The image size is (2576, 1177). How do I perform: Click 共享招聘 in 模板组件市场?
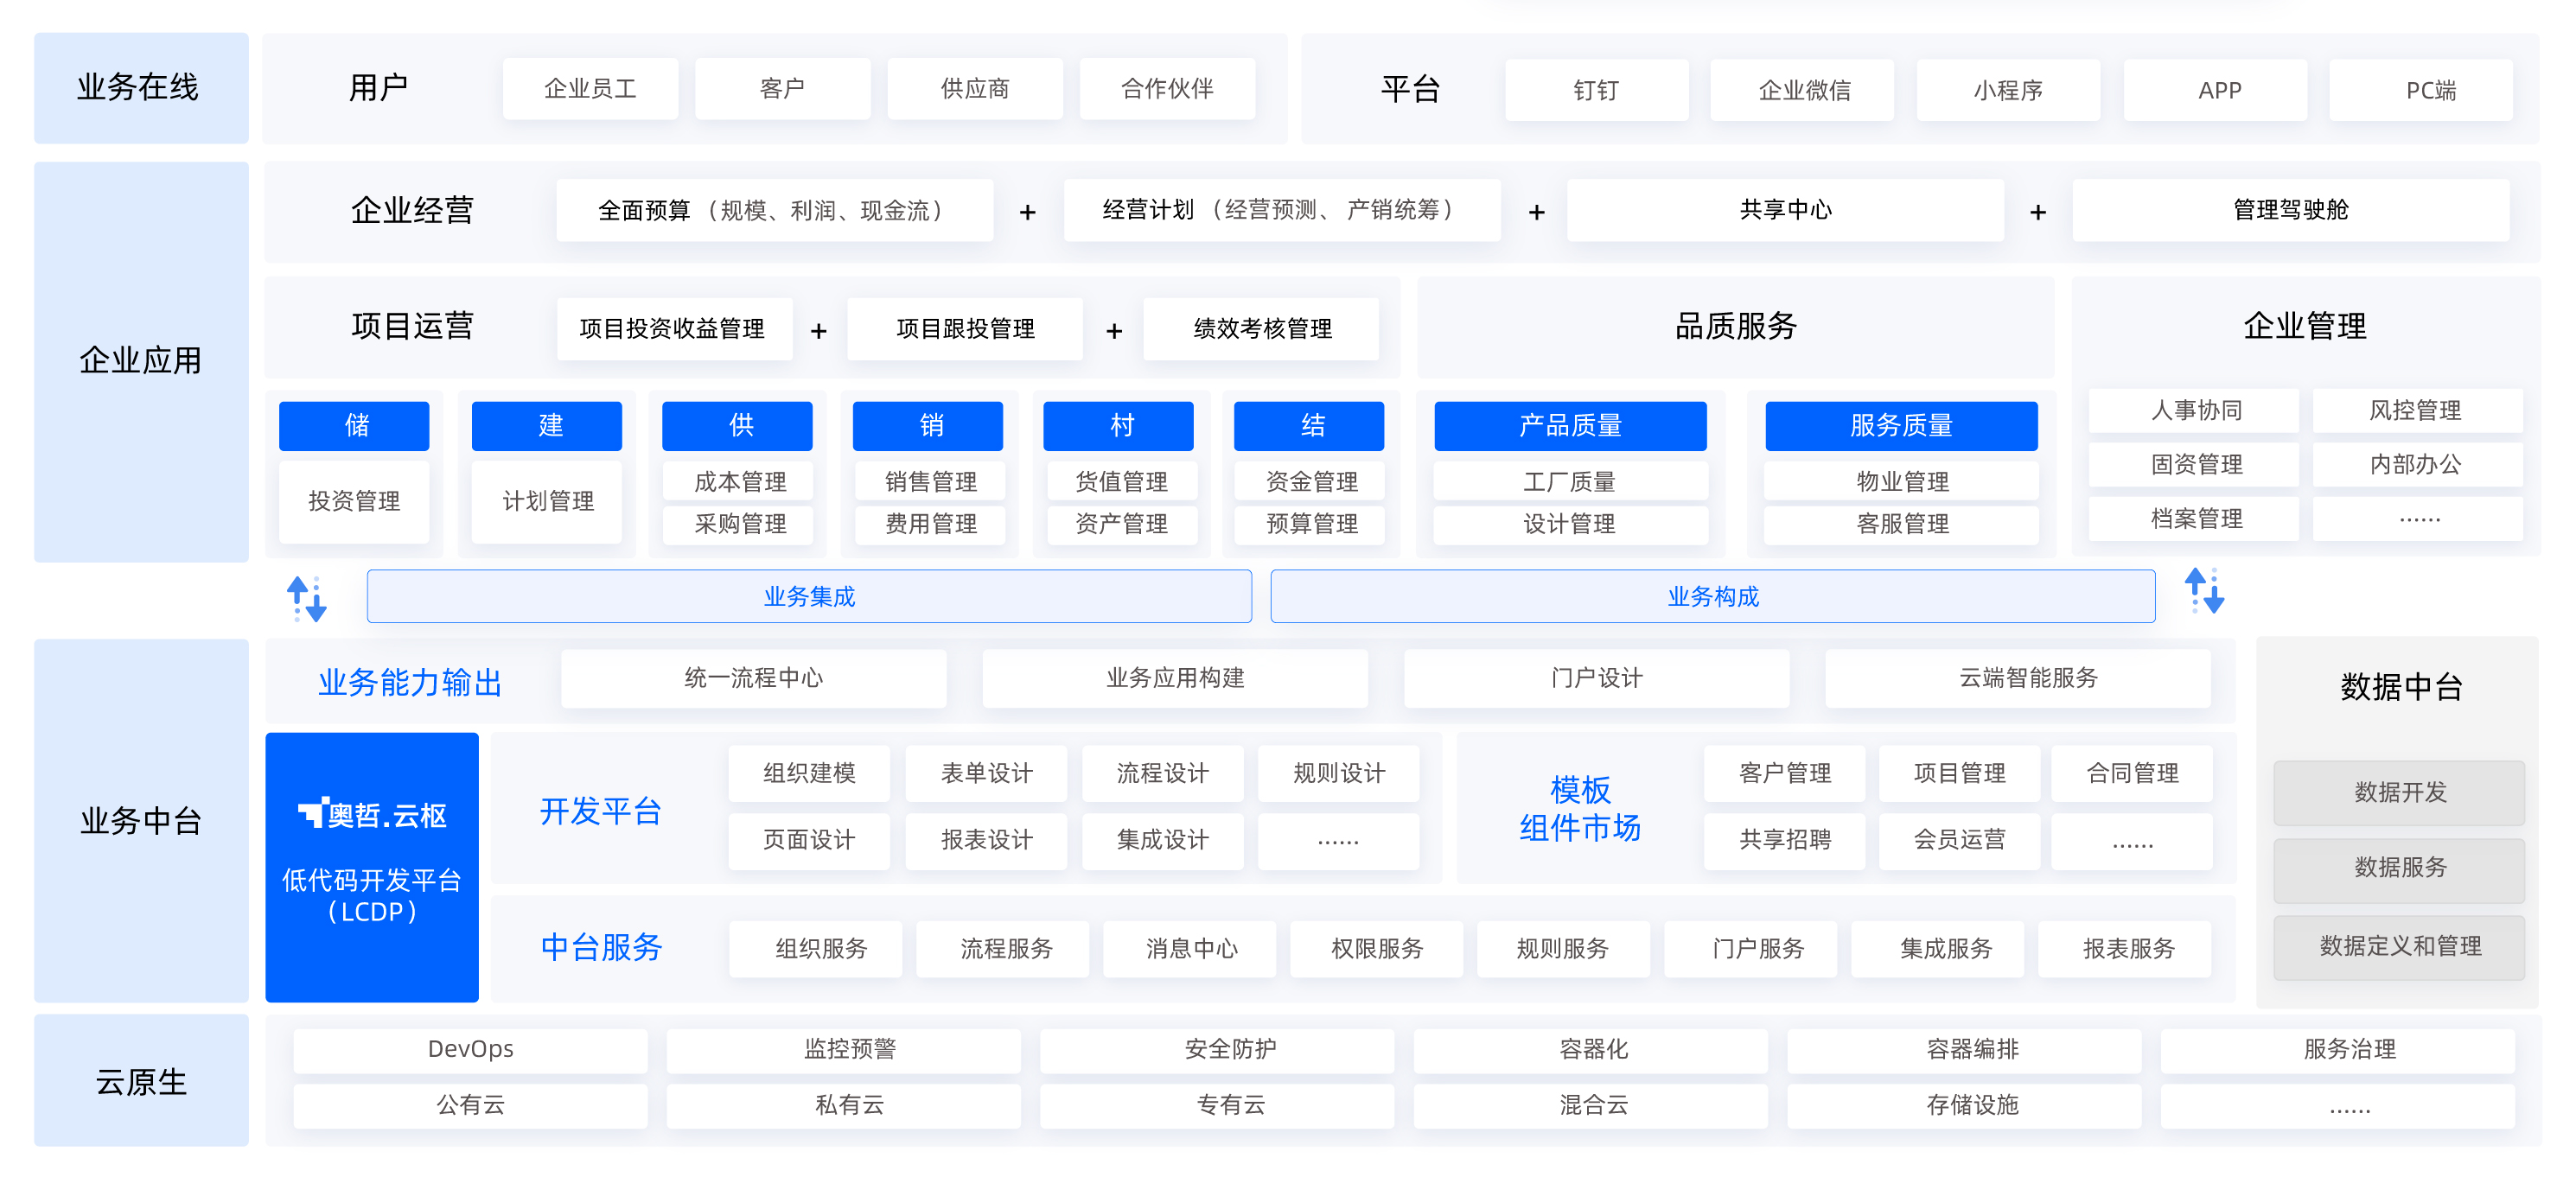click(x=1785, y=840)
